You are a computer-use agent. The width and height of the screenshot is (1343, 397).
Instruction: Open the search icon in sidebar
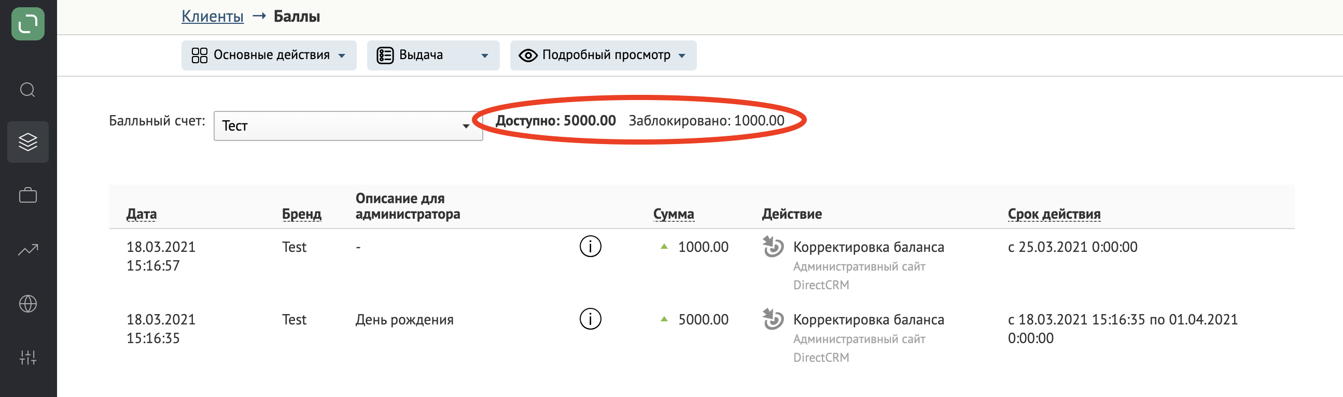pos(27,90)
